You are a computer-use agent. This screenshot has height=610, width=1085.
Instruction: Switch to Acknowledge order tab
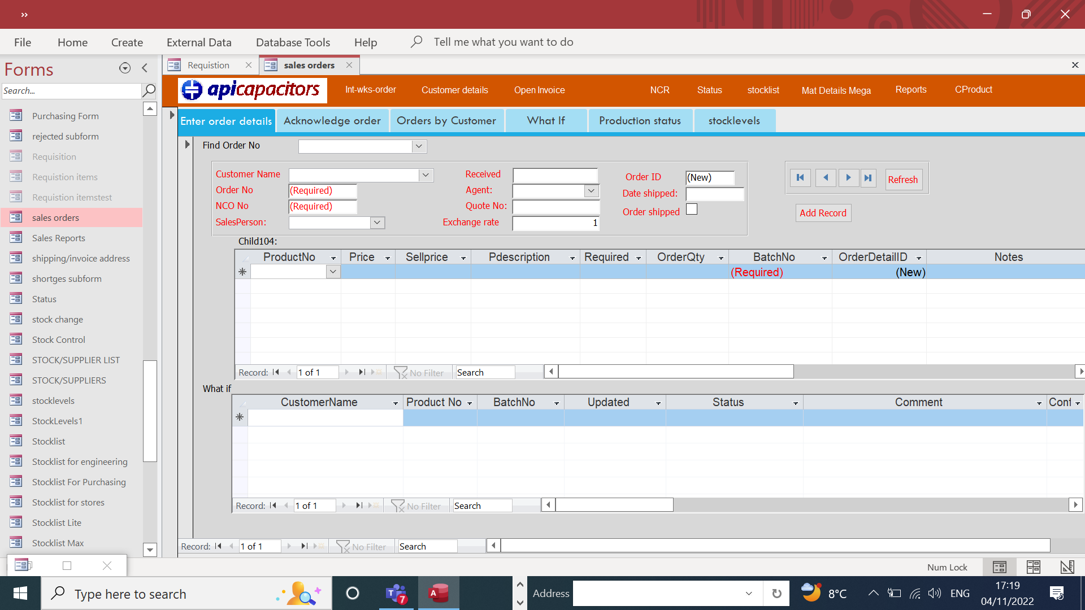(x=332, y=121)
